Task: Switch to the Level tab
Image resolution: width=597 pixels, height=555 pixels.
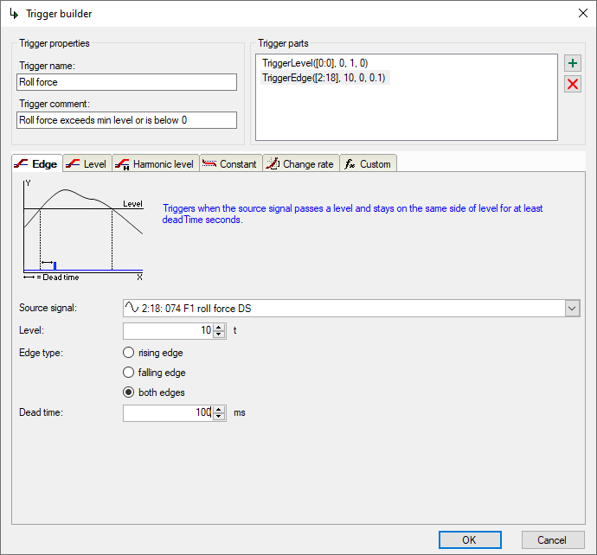Action: pyautogui.click(x=86, y=163)
